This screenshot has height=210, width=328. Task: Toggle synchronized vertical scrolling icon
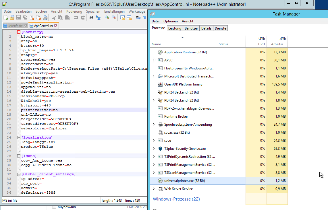click(x=123, y=18)
